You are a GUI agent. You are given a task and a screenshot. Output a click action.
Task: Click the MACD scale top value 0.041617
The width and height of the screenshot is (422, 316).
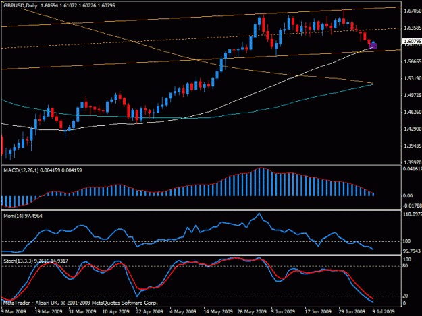pyautogui.click(x=413, y=169)
